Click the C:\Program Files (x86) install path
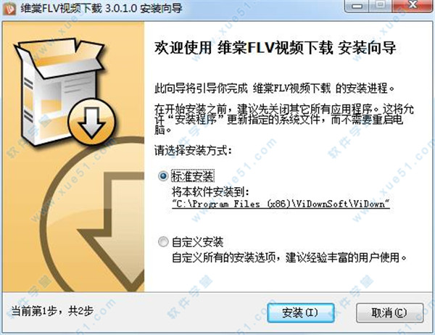Image resolution: width=435 pixels, height=335 pixels. pos(281,204)
